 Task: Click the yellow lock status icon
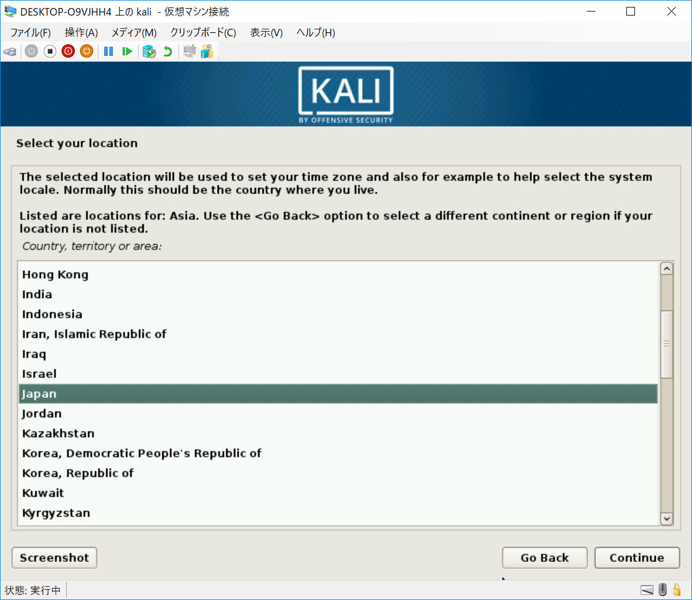pyautogui.click(x=677, y=590)
